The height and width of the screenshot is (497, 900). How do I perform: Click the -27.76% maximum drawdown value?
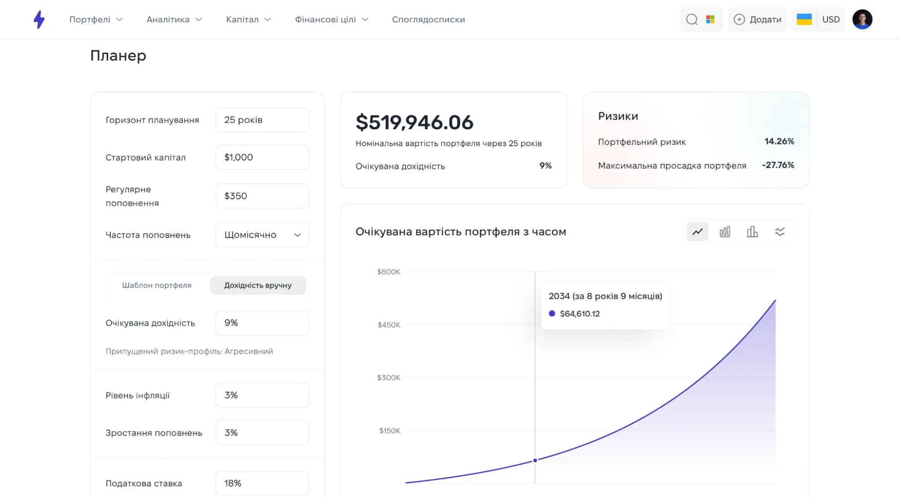(x=778, y=165)
